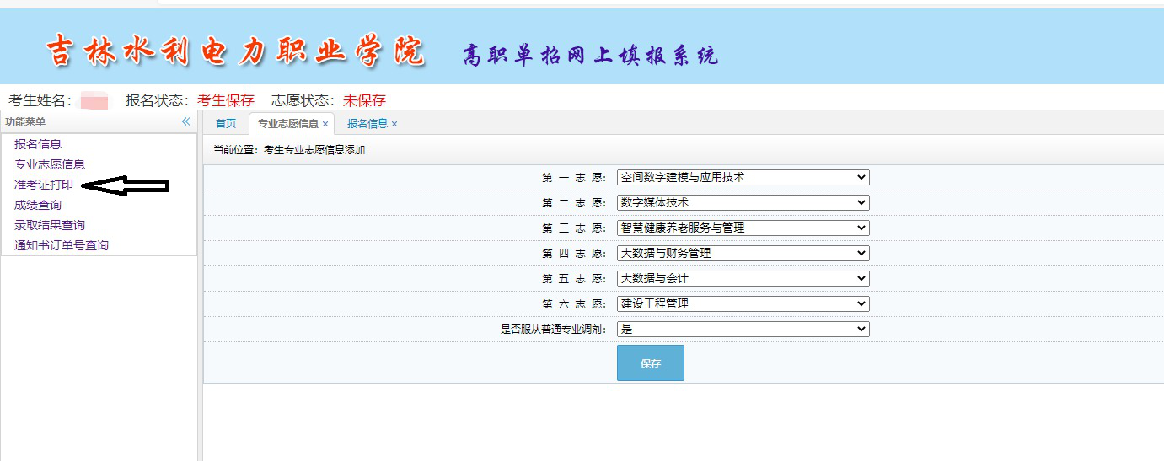Expand the 第三志愿 selection list
The height and width of the screenshot is (461, 1164).
pyautogui.click(x=743, y=228)
